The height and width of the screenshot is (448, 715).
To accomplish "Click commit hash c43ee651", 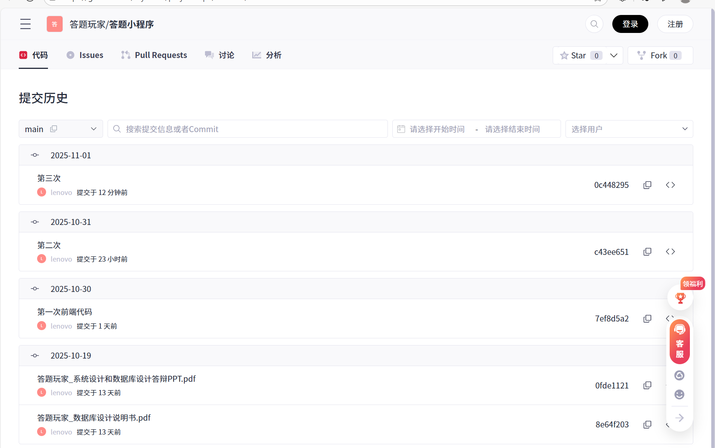I will coord(611,252).
